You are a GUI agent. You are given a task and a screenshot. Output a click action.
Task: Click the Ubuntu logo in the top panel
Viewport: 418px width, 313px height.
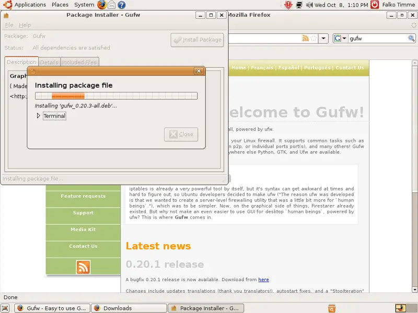[8, 5]
